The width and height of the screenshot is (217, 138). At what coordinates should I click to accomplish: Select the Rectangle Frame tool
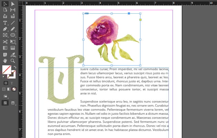(x=5, y=35)
